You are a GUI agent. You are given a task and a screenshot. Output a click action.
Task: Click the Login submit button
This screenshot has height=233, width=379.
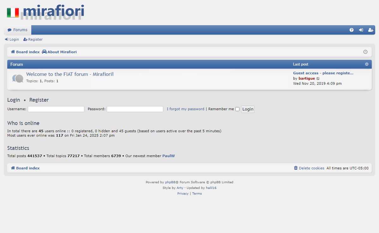tap(248, 109)
